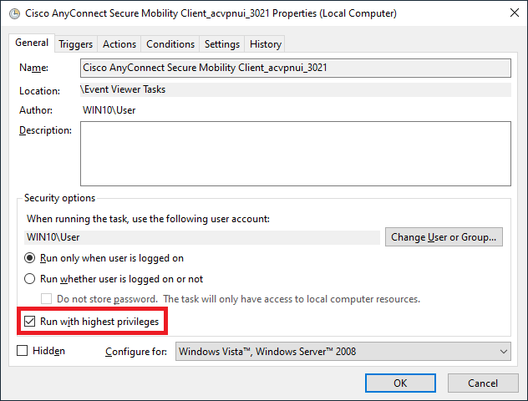The width and height of the screenshot is (528, 401).
Task: Click the Security options group label
Action: click(x=59, y=198)
